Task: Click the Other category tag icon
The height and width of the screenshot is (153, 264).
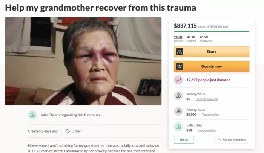Action: pos(68,131)
